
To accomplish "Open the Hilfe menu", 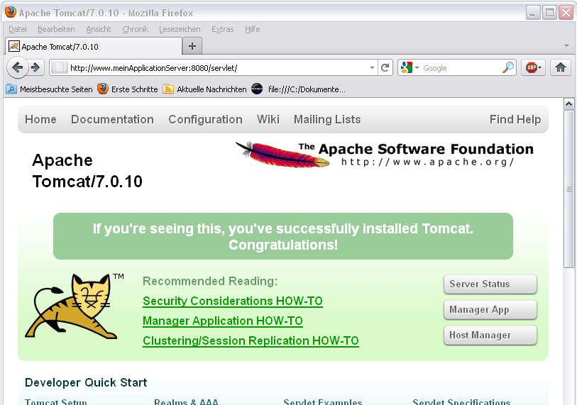I will tap(253, 29).
